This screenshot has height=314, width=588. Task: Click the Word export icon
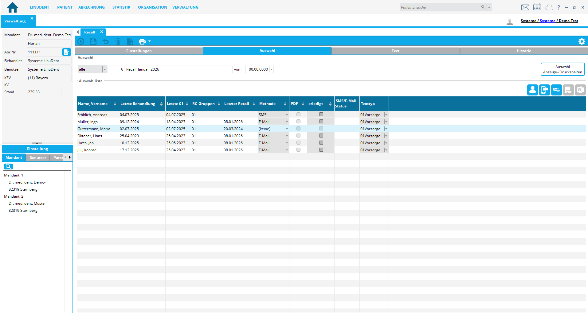pos(580,90)
